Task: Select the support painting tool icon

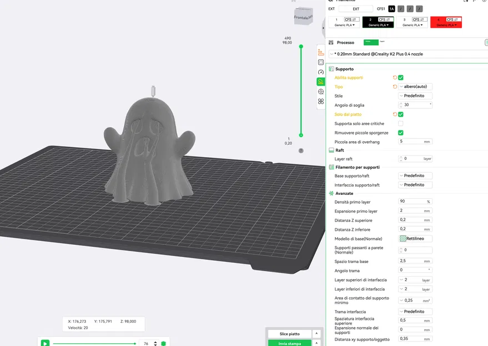Action: click(x=320, y=81)
